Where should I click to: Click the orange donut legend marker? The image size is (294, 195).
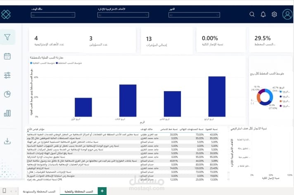(281, 101)
